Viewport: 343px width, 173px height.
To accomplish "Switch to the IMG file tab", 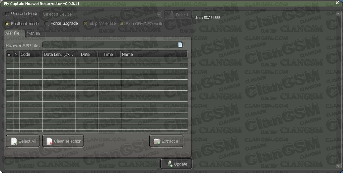I will pyautogui.click(x=35, y=34).
